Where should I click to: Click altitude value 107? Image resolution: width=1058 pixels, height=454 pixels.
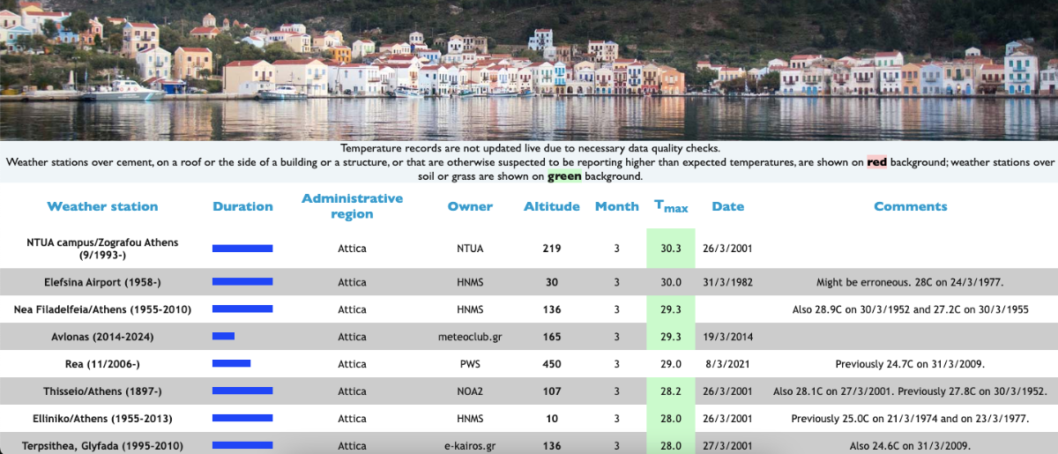coord(552,391)
